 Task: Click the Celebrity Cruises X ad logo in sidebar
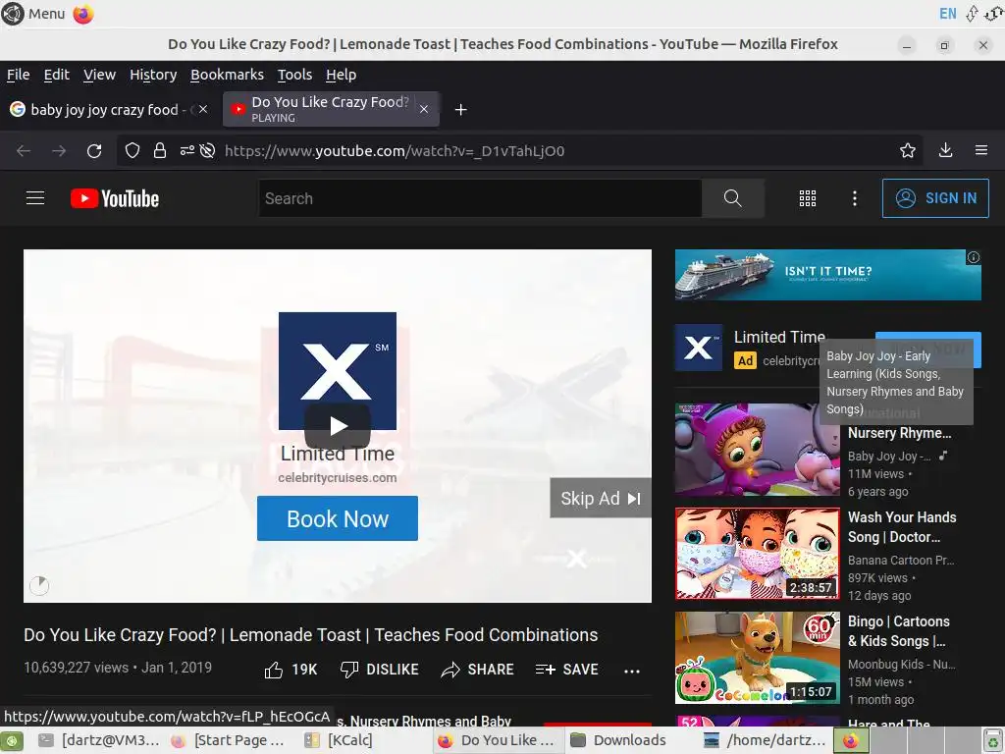[699, 348]
